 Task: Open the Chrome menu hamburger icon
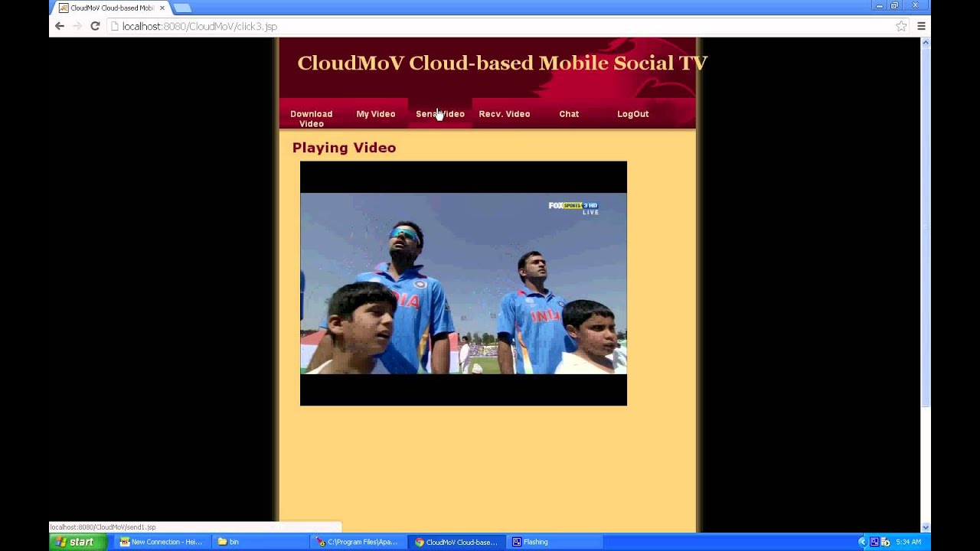click(x=921, y=26)
